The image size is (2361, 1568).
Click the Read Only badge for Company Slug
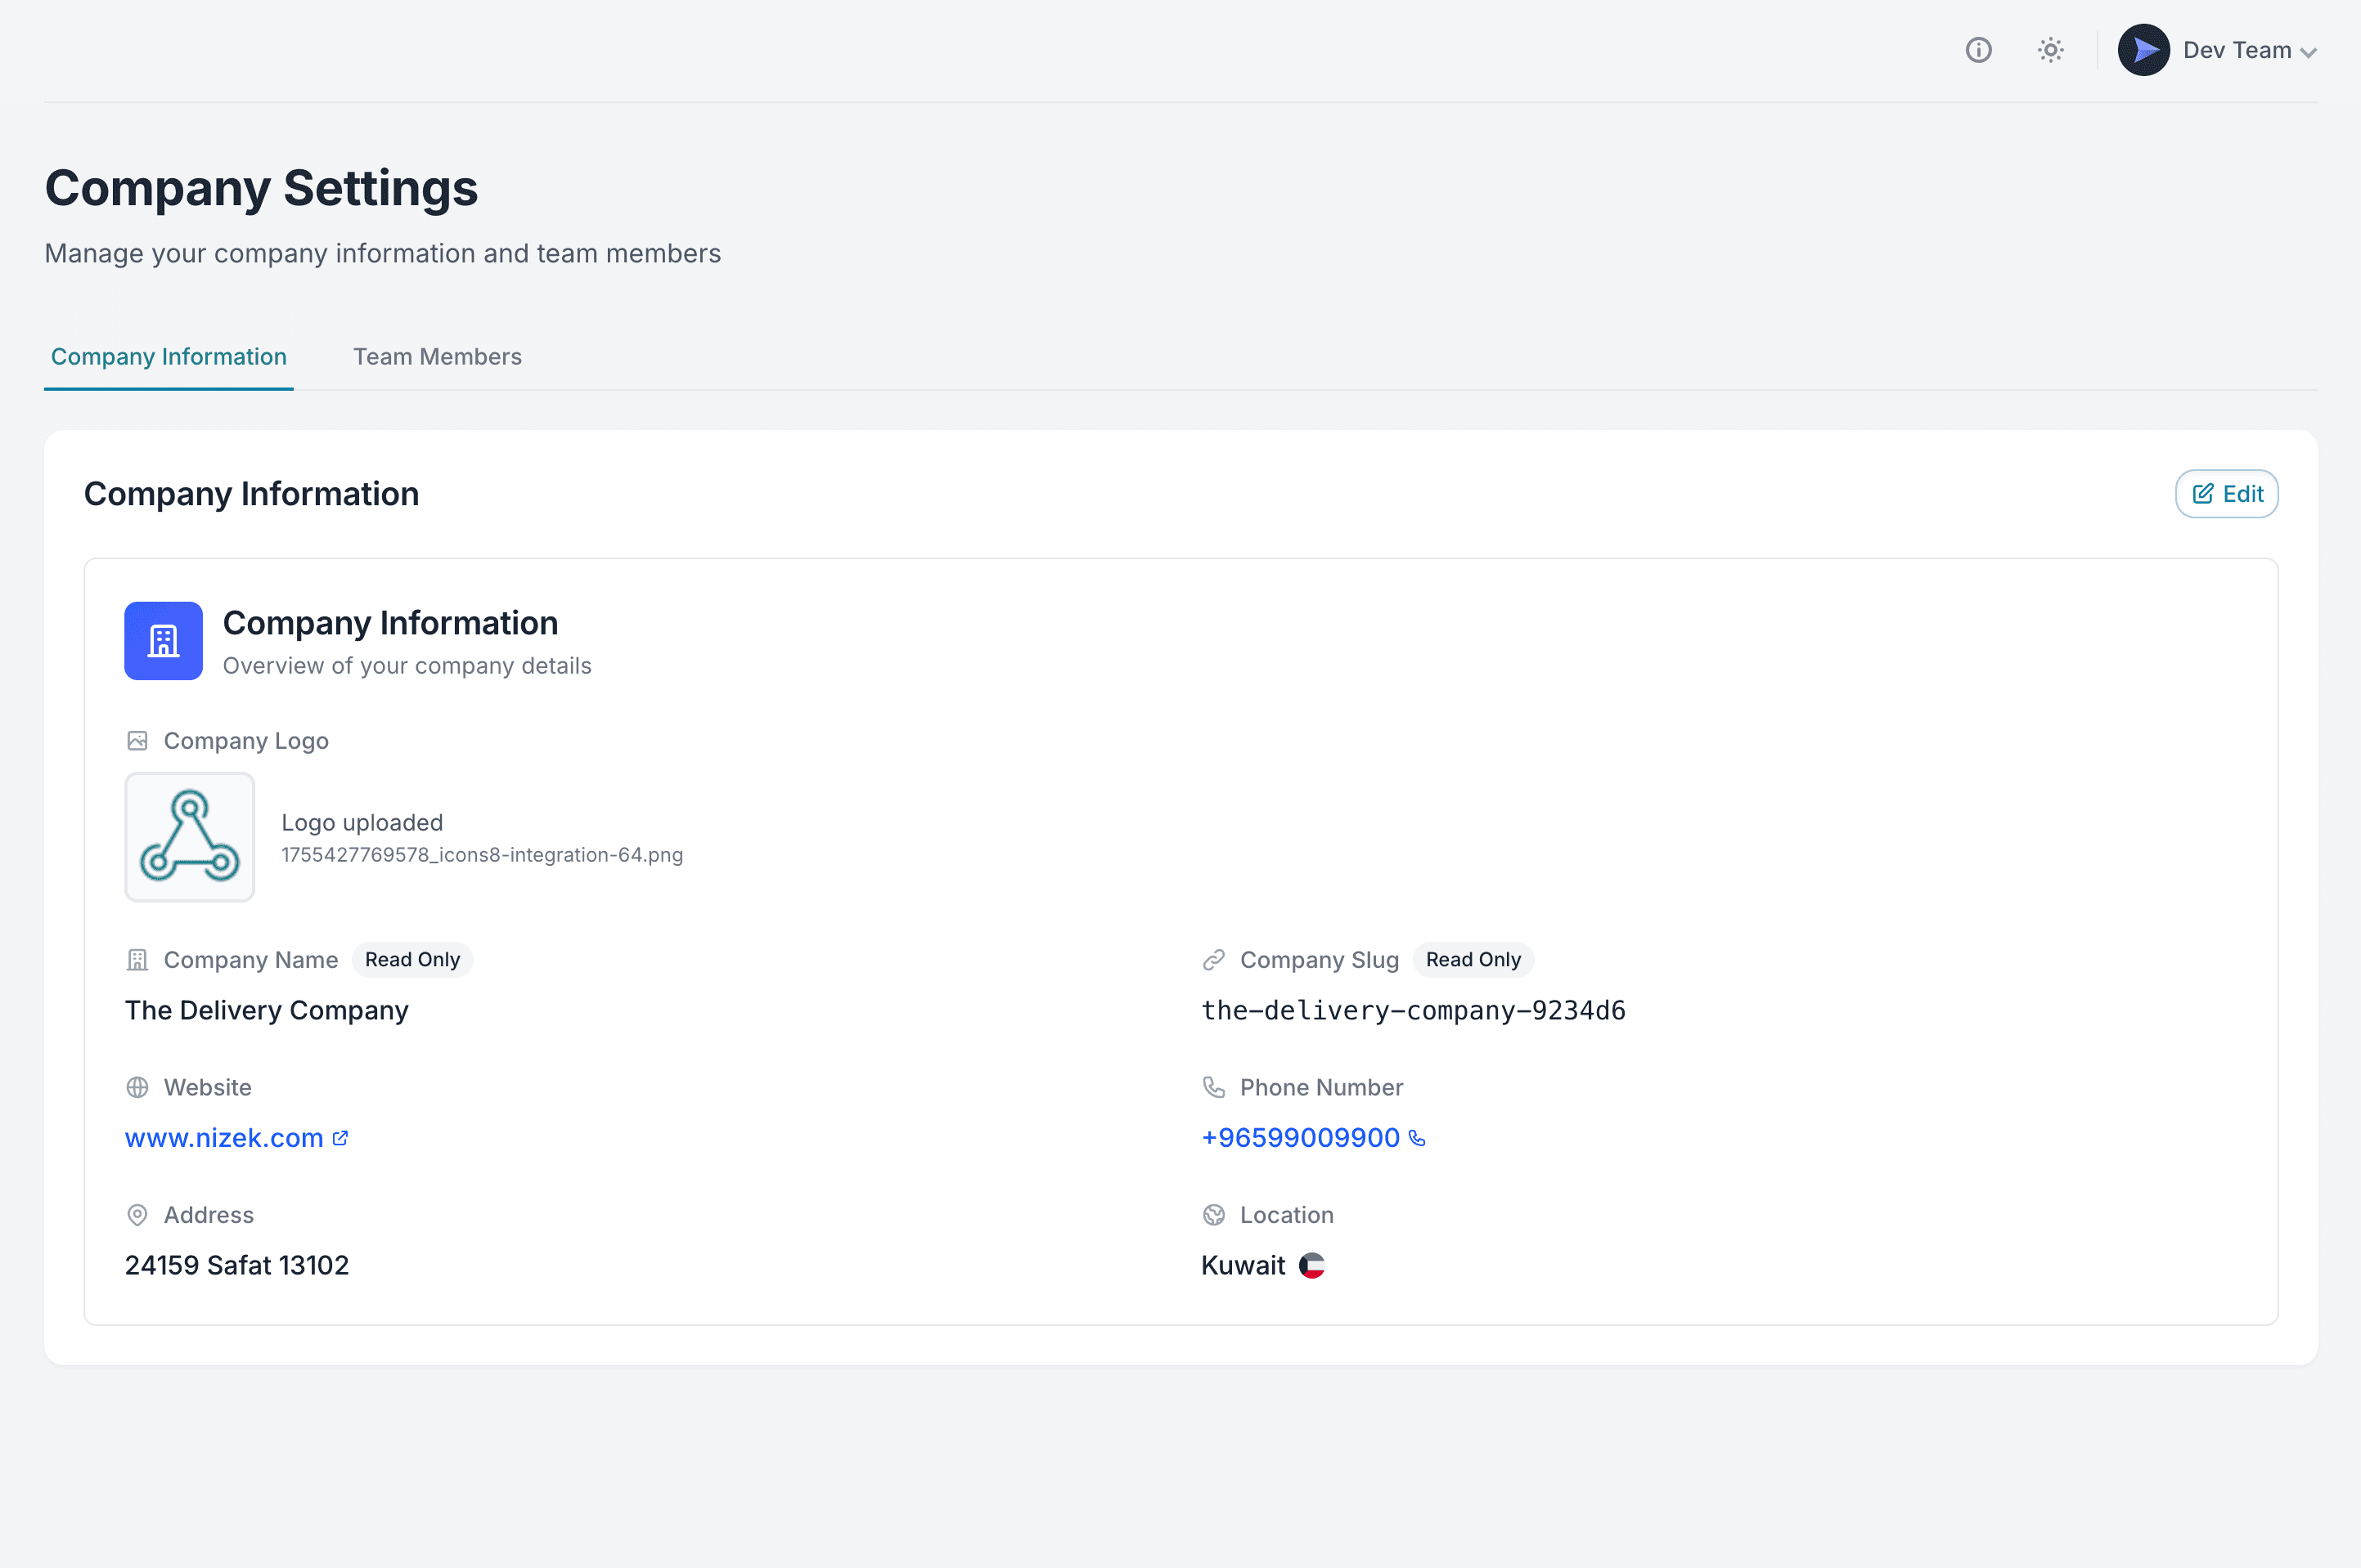[x=1473, y=960]
